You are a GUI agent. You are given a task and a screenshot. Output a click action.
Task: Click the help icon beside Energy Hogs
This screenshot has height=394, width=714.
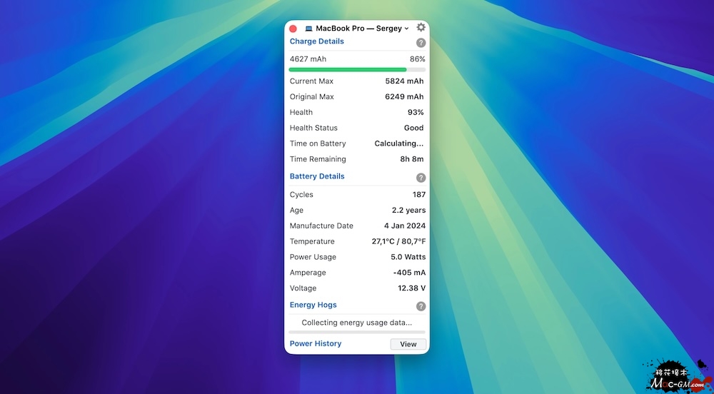click(x=421, y=306)
